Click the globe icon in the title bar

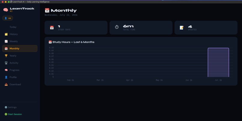[11, 2]
